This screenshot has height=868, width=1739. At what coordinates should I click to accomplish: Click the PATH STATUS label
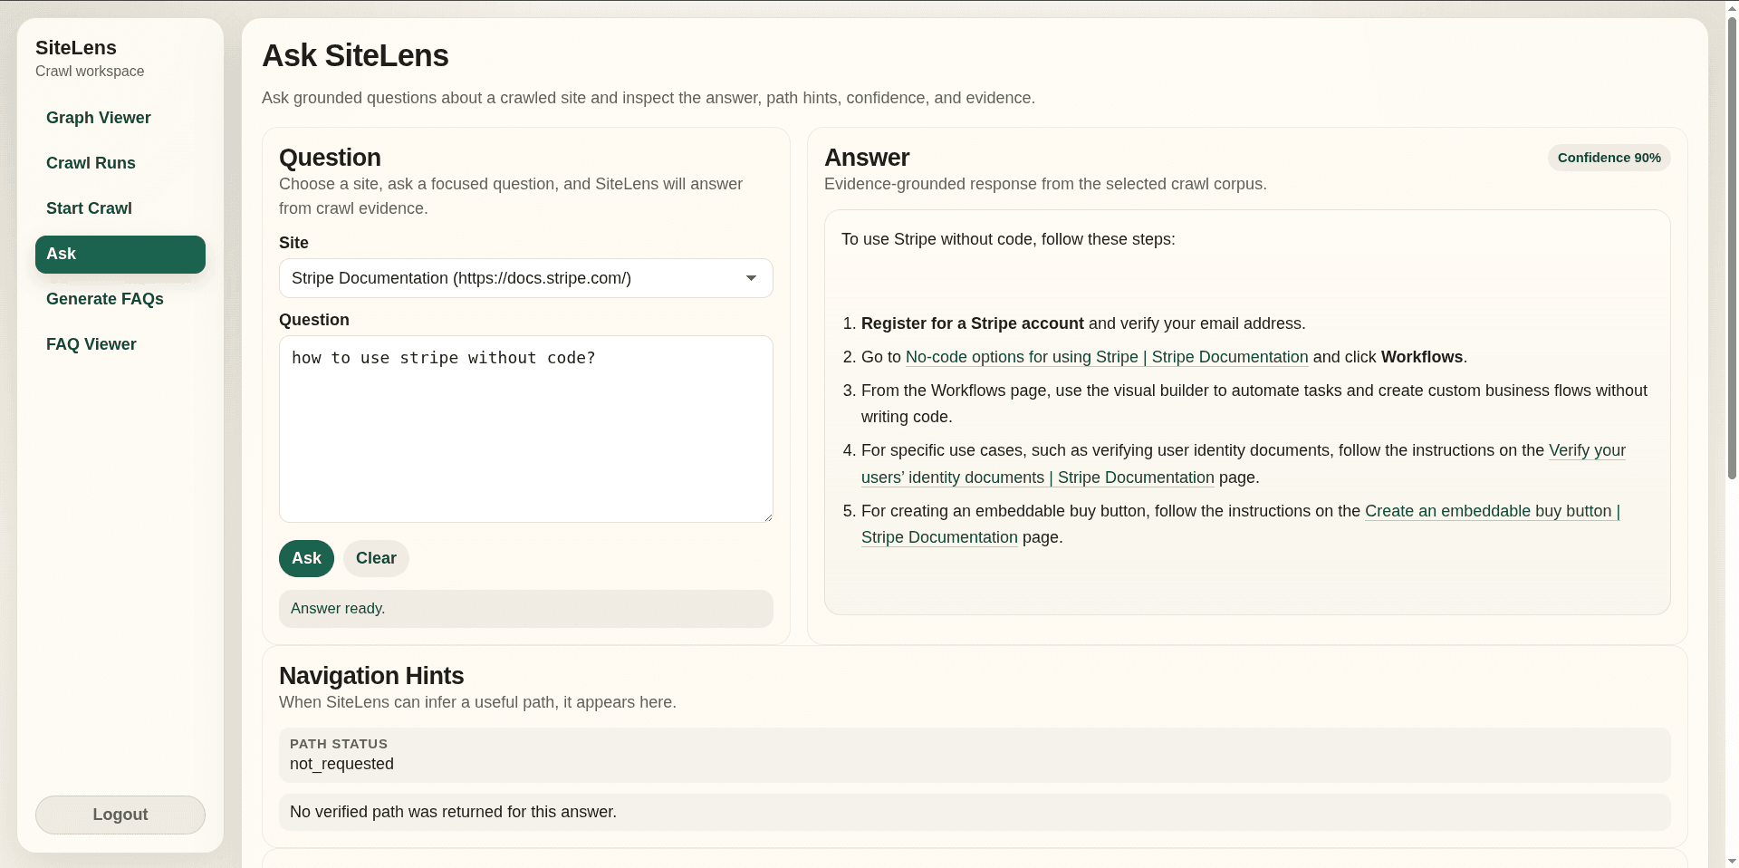tap(339, 744)
